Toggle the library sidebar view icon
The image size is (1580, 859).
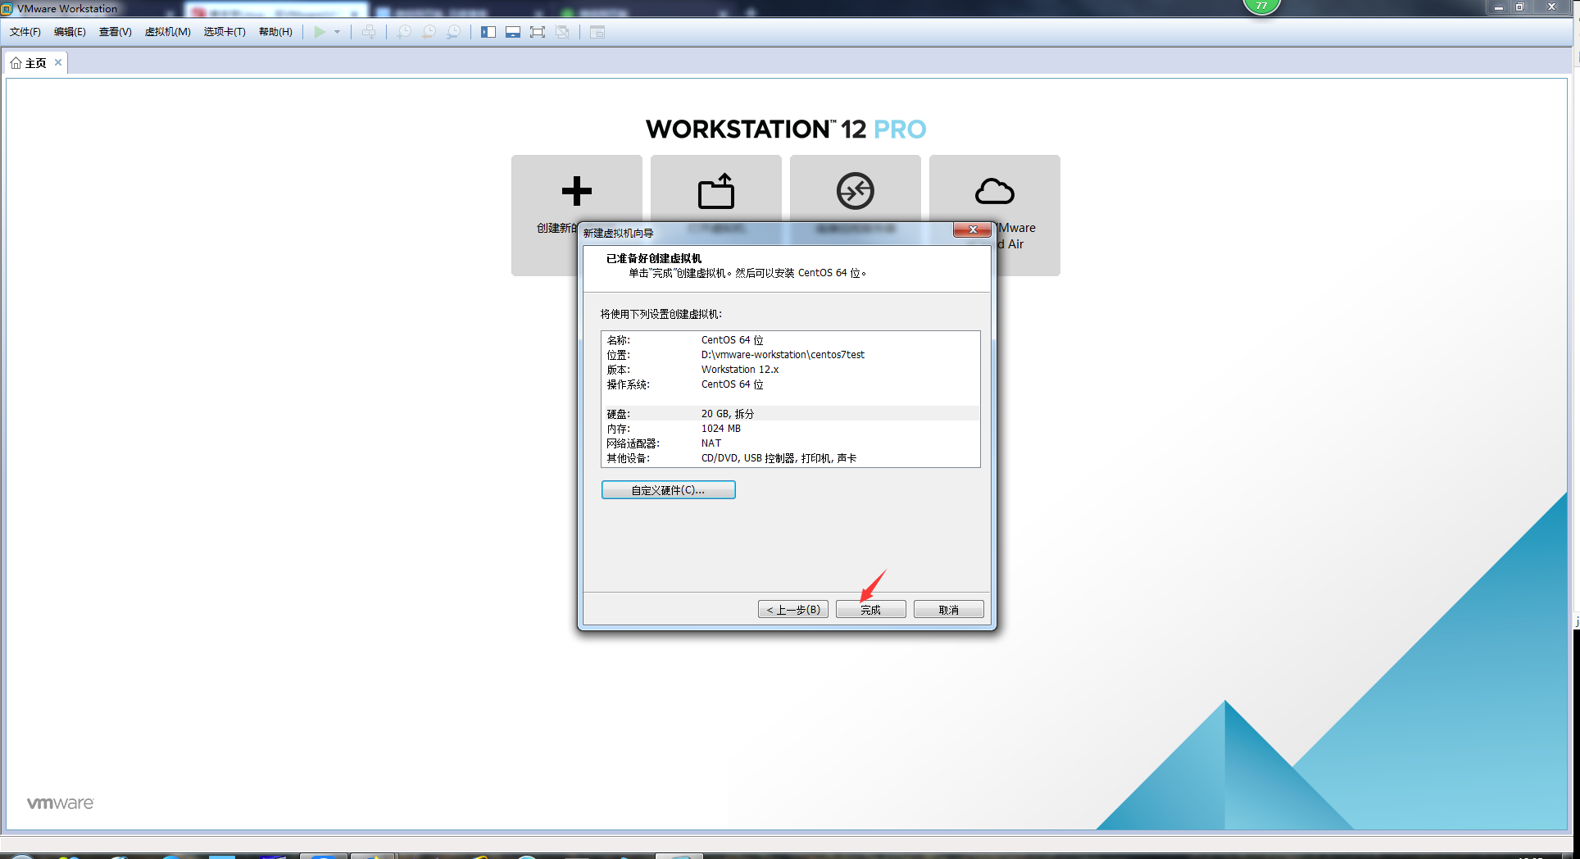tap(488, 32)
